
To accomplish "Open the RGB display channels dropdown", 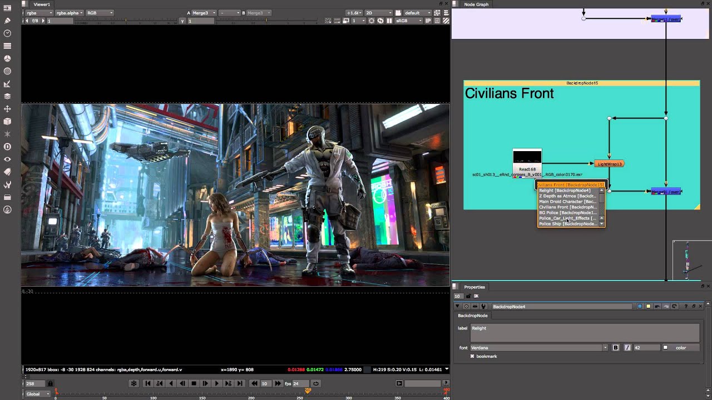I will coord(100,13).
